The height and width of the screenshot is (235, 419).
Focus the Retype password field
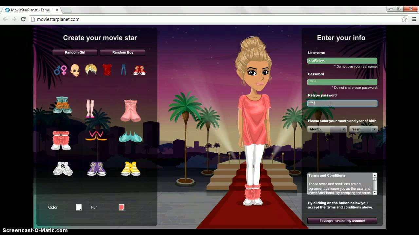(x=342, y=103)
